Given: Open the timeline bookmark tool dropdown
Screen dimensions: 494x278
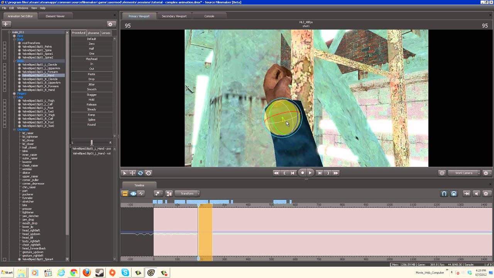Looking at the screenshot, I should (x=157, y=193).
